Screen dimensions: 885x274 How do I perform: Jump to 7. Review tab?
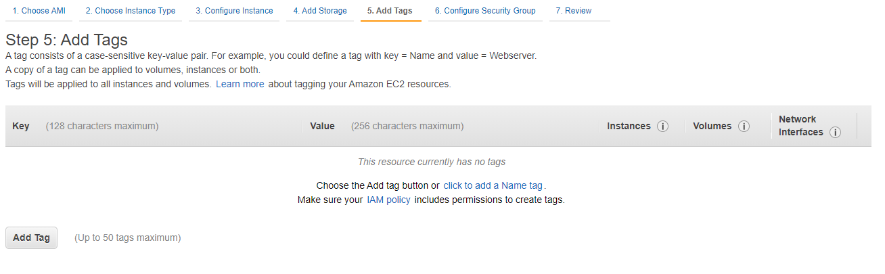pos(573,11)
